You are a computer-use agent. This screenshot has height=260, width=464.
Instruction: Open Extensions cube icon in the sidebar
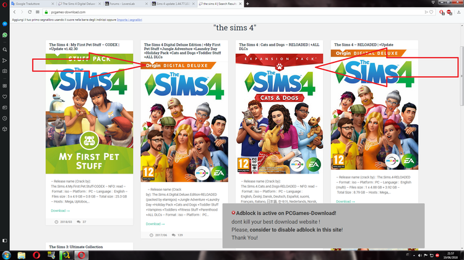(5, 129)
